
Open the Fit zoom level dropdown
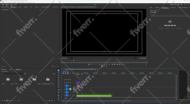[71, 58]
